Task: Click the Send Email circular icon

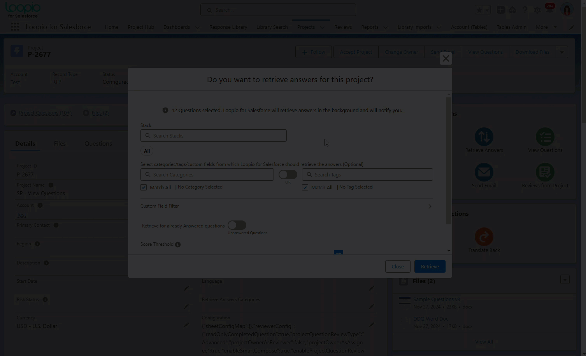Action: pyautogui.click(x=484, y=172)
